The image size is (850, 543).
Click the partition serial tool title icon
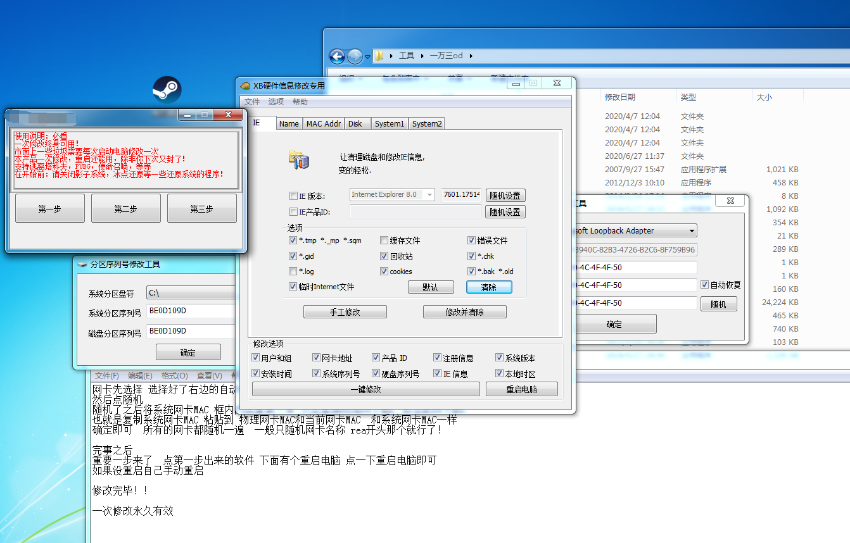(x=82, y=264)
